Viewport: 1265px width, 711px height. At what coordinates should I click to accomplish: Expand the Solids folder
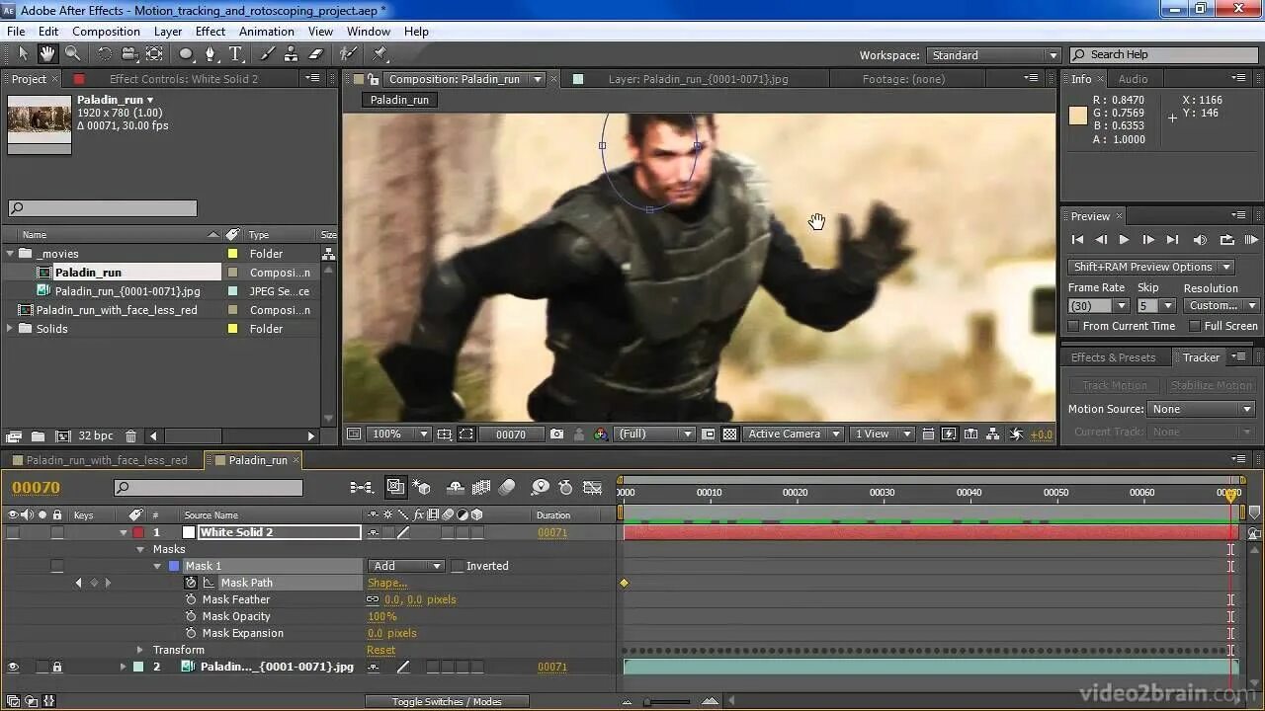10,329
